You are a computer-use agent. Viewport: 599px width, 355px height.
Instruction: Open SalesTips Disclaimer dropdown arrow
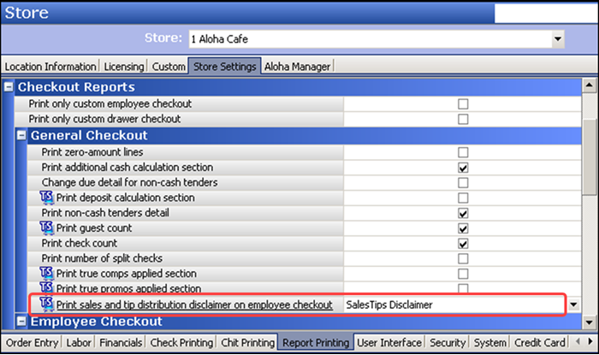573,305
